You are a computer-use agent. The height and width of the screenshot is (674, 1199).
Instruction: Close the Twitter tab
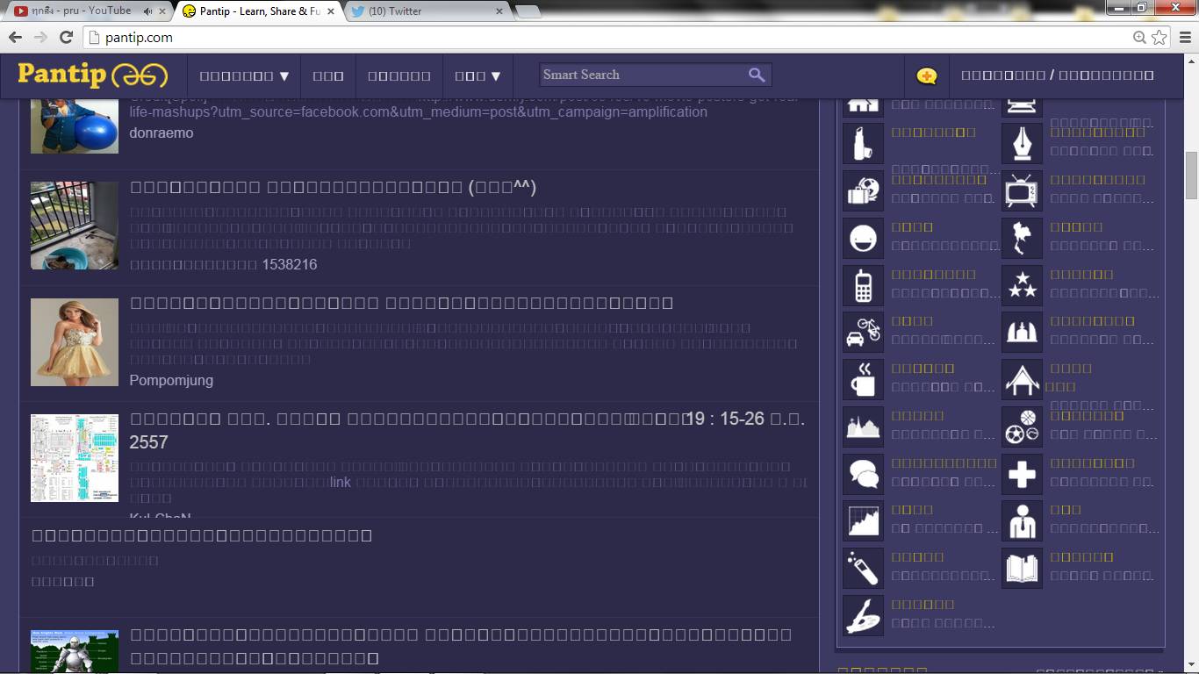[499, 11]
